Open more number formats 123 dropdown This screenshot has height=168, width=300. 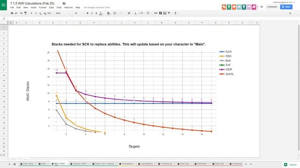tap(50, 13)
